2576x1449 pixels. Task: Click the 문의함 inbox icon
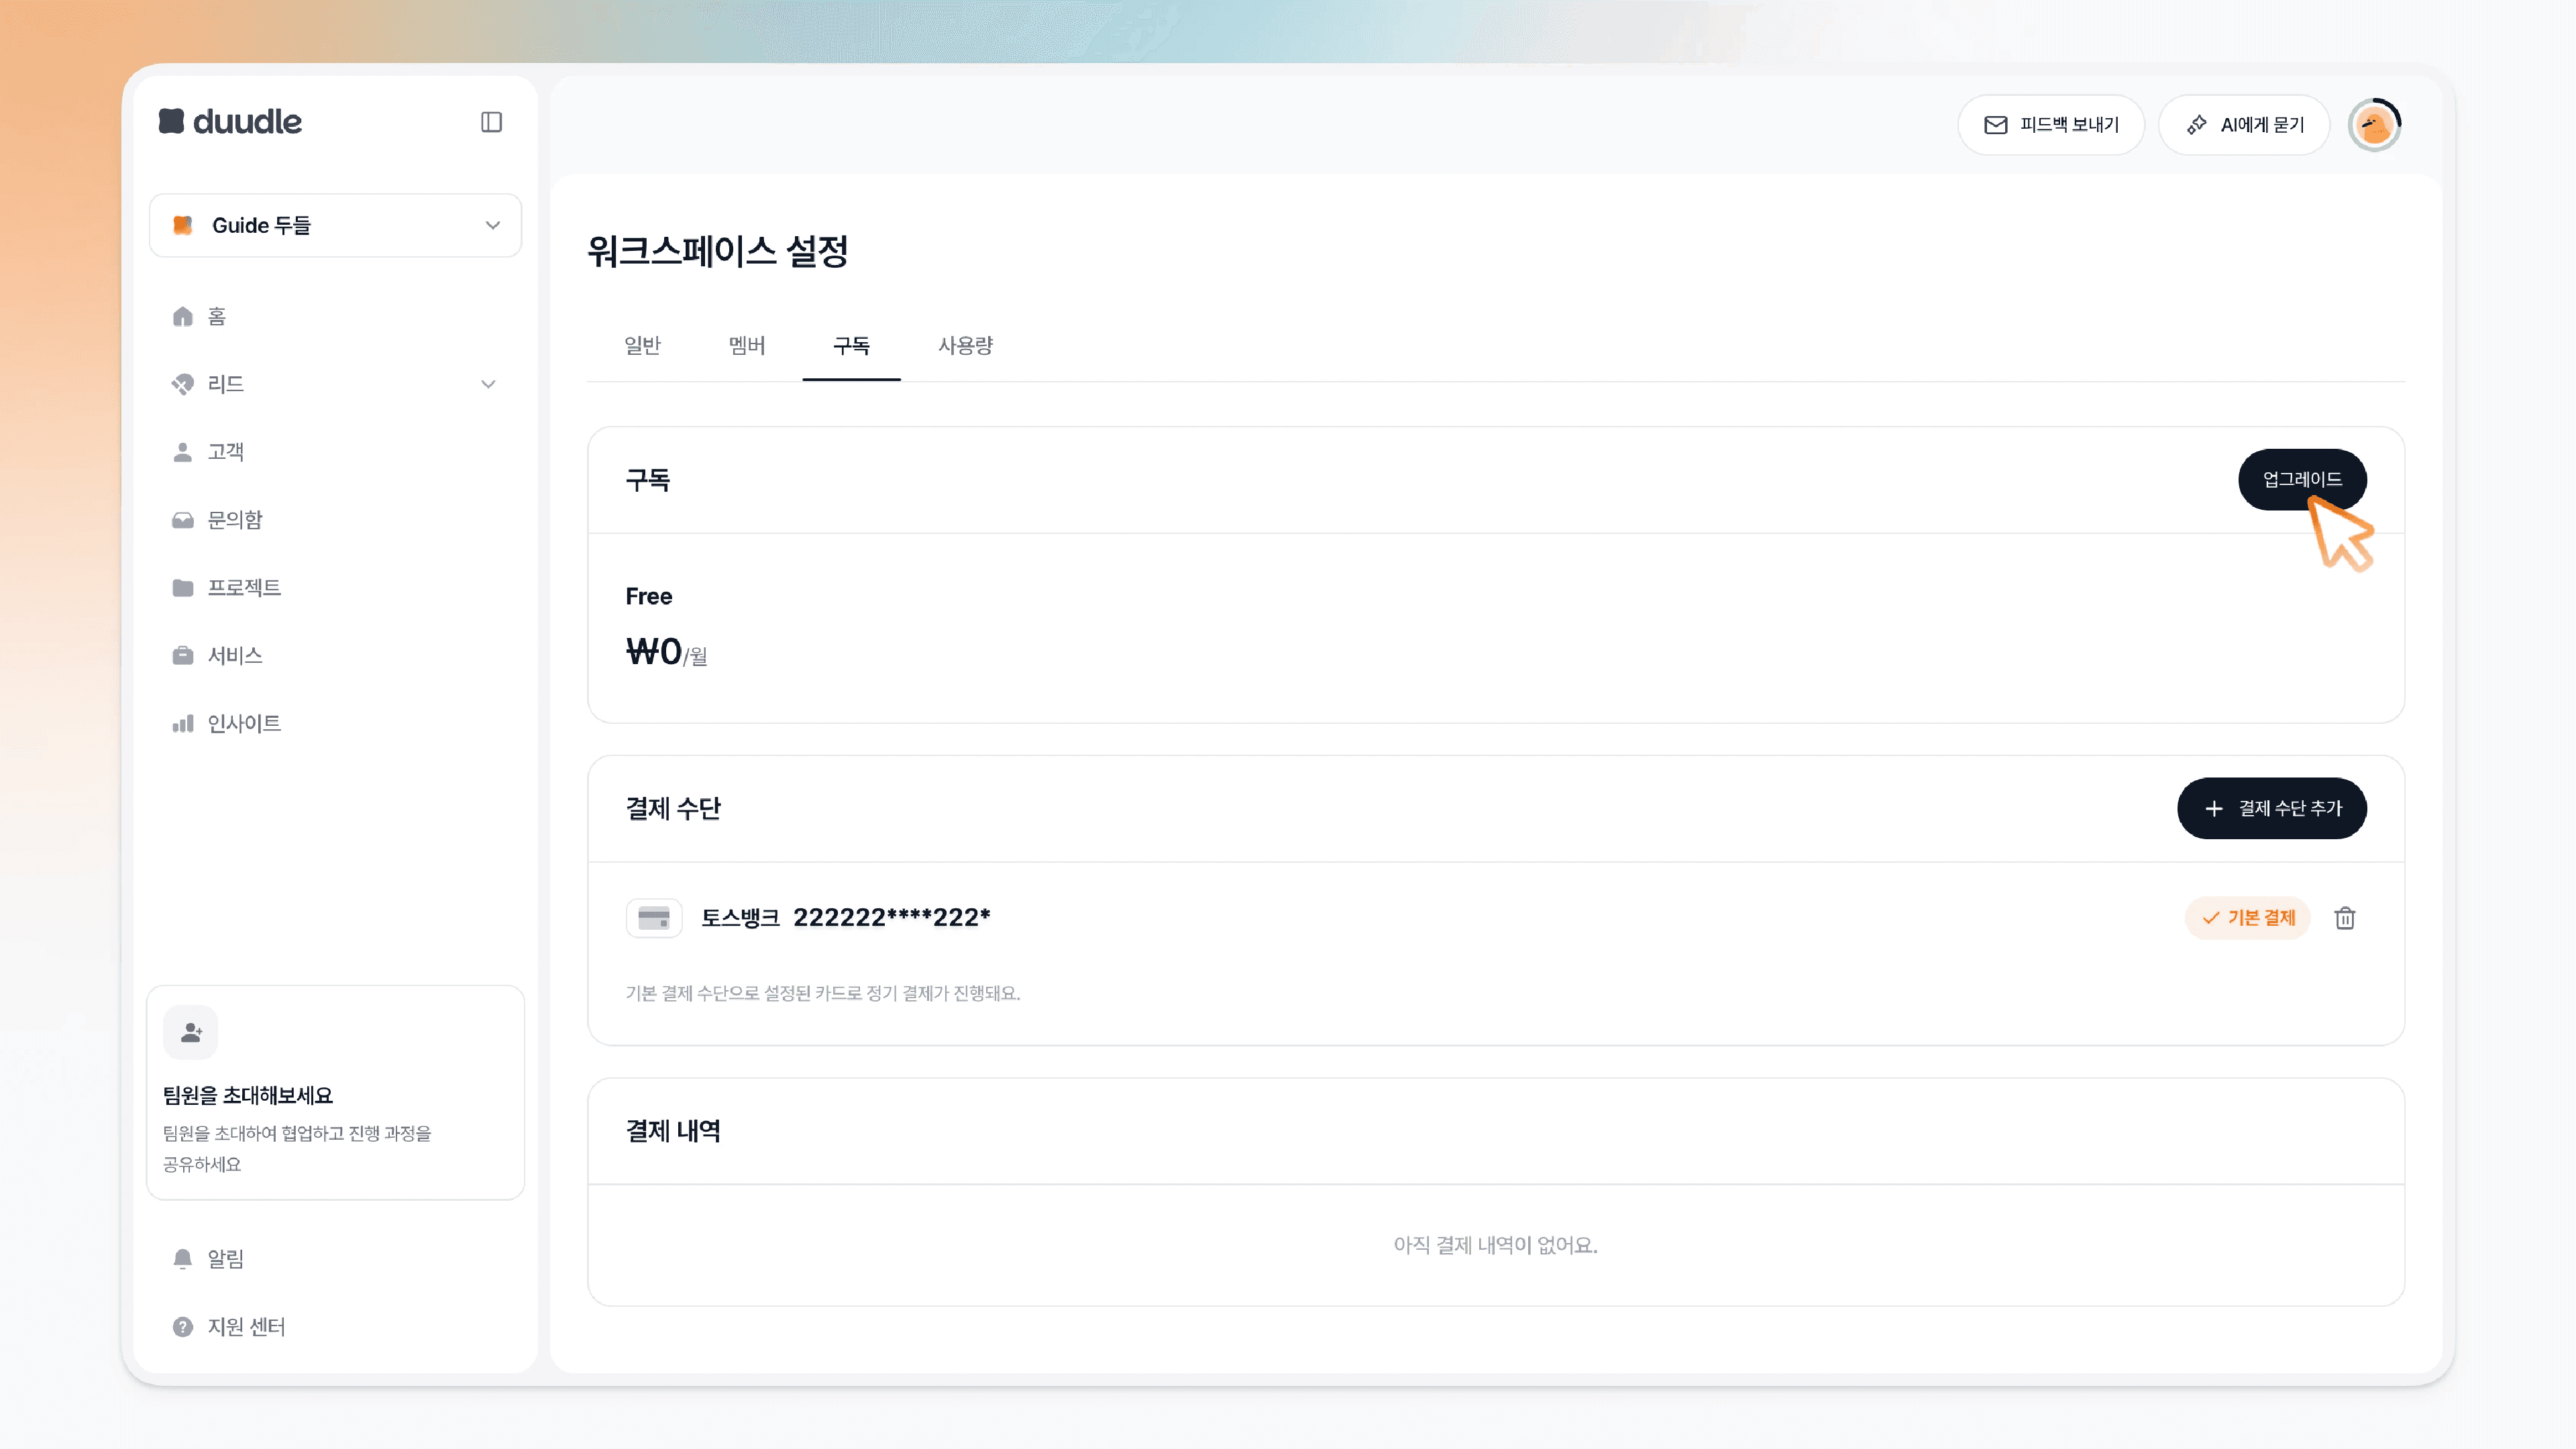click(x=182, y=520)
